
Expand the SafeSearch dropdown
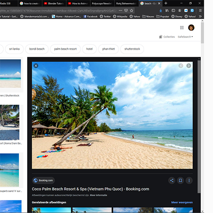[x=185, y=37]
